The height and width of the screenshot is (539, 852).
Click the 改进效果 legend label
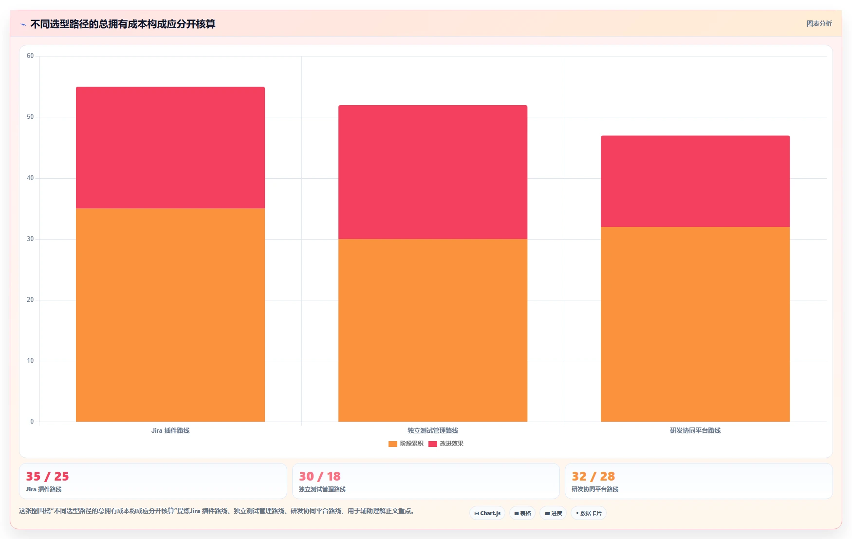point(451,444)
